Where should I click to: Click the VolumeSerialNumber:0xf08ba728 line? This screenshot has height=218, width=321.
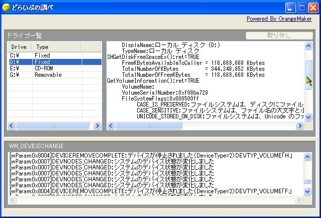(165, 93)
